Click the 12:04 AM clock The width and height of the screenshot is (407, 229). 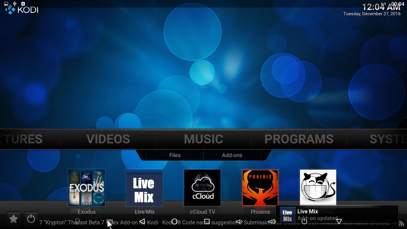point(381,7)
